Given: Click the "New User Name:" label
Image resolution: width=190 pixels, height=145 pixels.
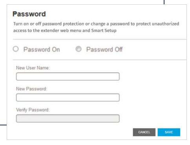Looking at the screenshot, I should 33,68.
